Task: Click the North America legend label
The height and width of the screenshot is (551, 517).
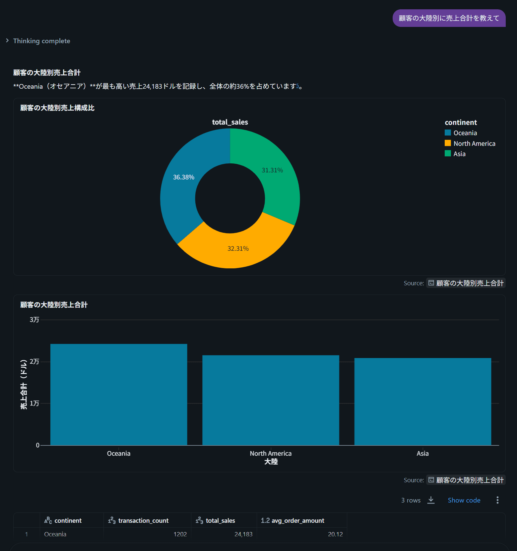Action: click(475, 143)
